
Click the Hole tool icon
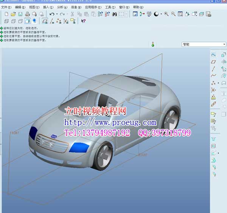point(213,139)
